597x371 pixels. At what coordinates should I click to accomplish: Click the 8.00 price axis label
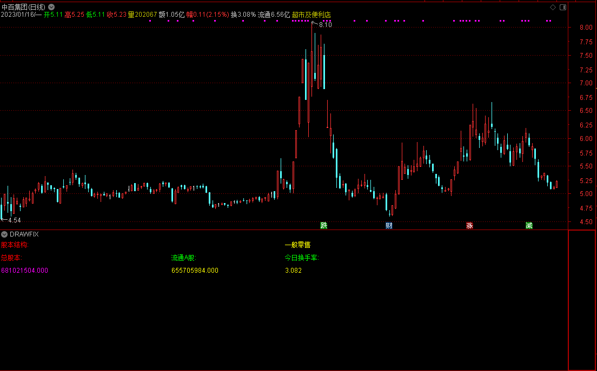[x=586, y=28]
